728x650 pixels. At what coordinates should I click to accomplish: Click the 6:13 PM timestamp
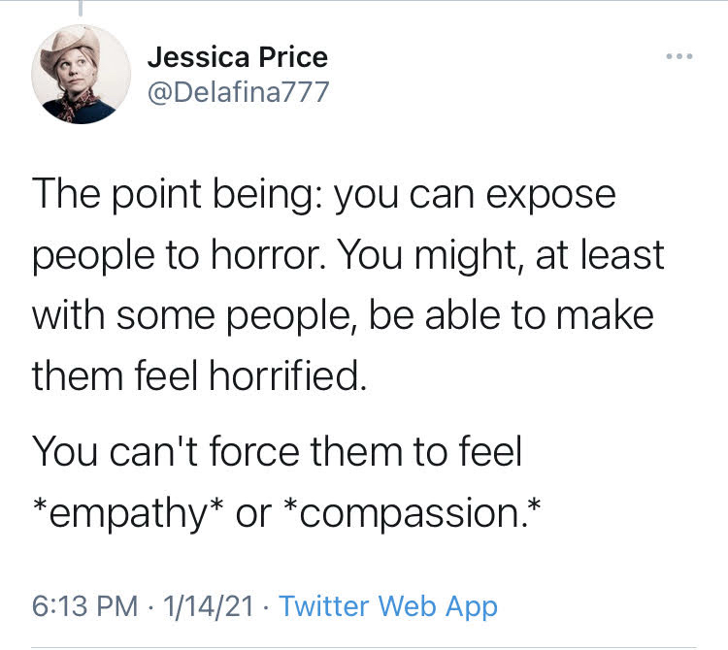(84, 607)
